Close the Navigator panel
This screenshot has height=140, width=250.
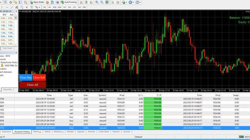pos(16,52)
